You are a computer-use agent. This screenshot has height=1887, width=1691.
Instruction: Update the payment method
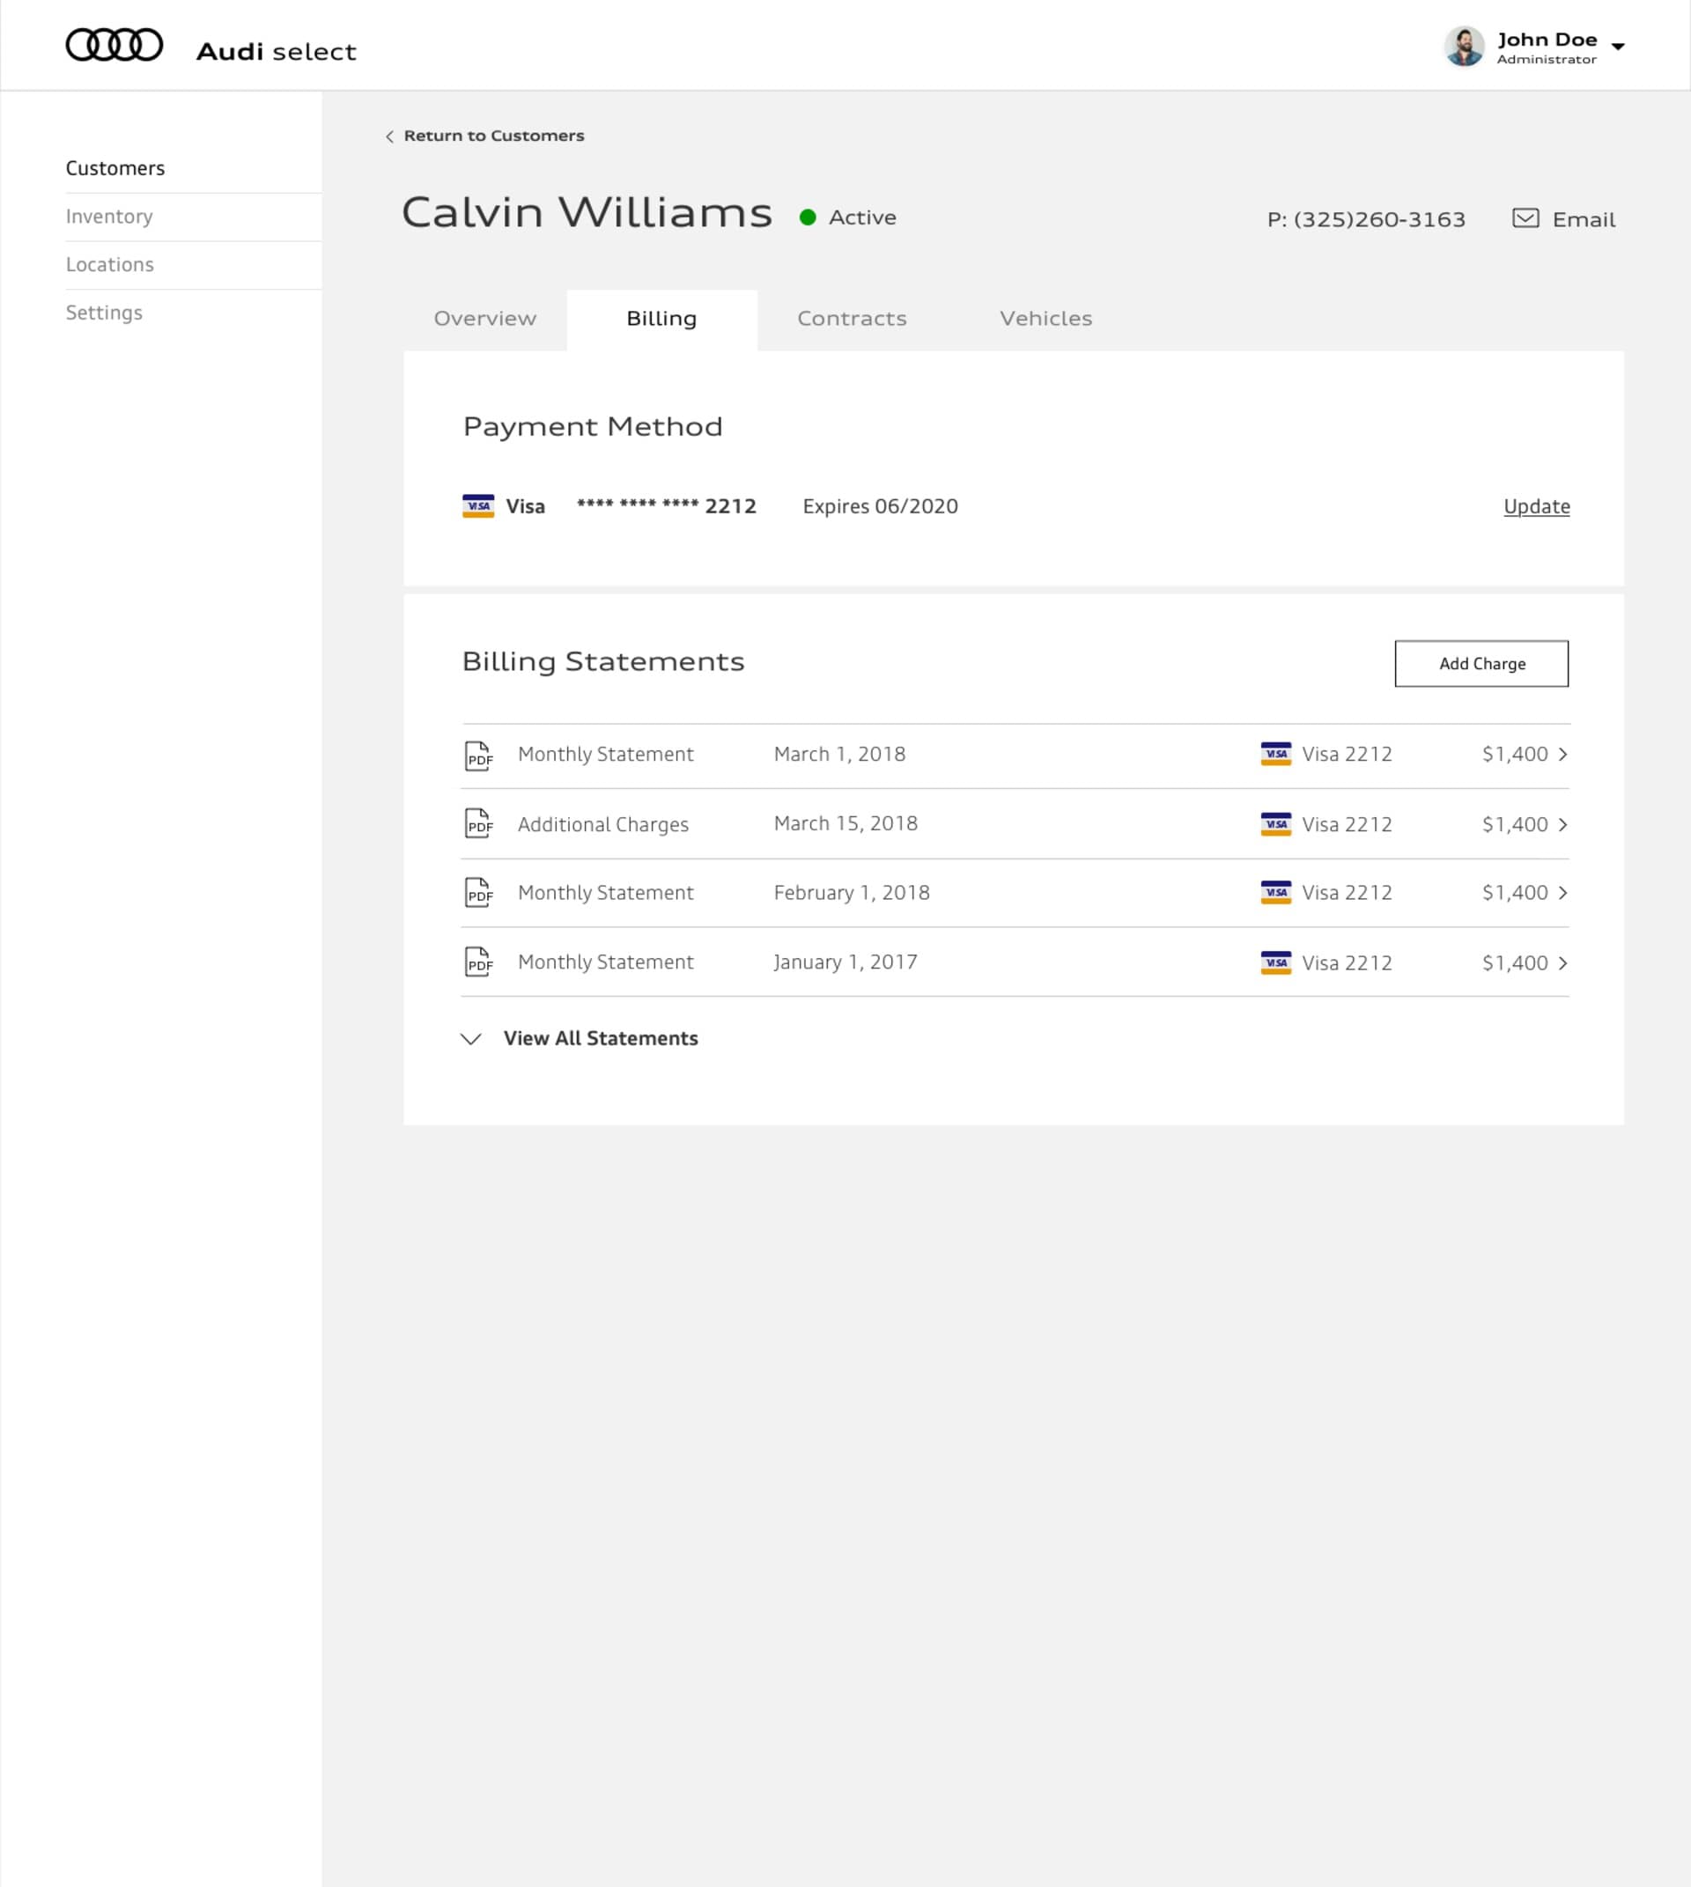coord(1536,507)
